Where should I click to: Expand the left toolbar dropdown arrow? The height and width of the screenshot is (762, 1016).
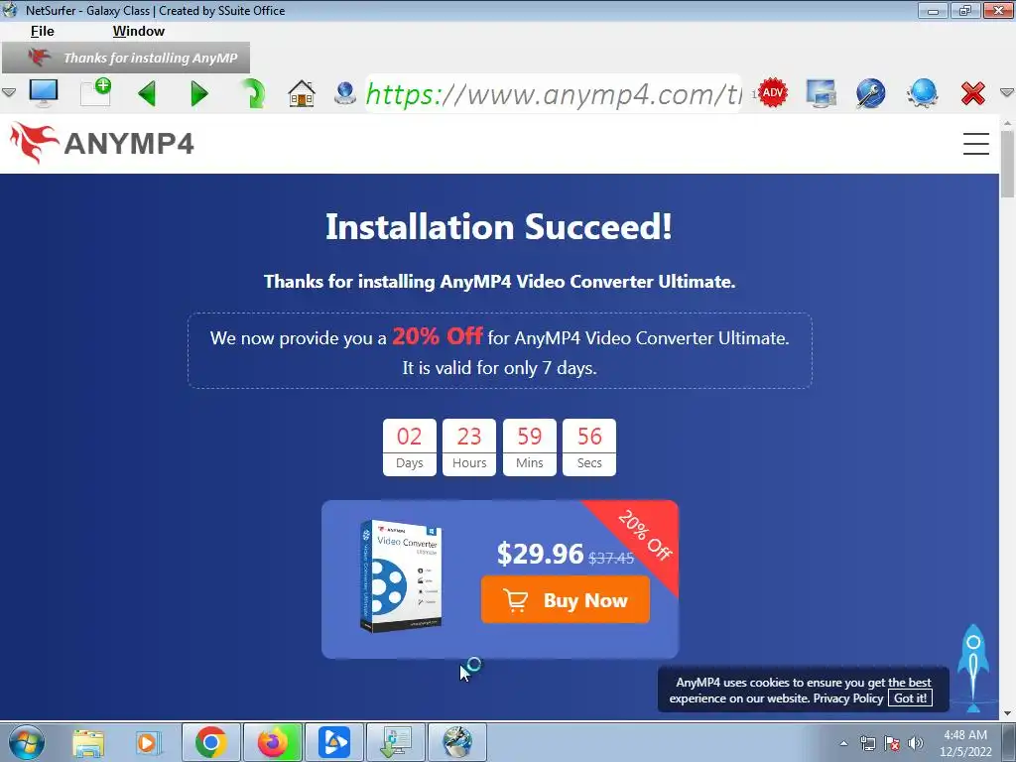point(8,93)
